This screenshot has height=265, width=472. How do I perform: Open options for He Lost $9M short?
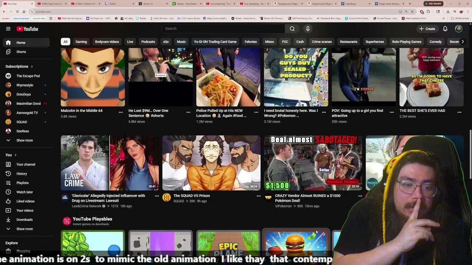click(x=188, y=112)
